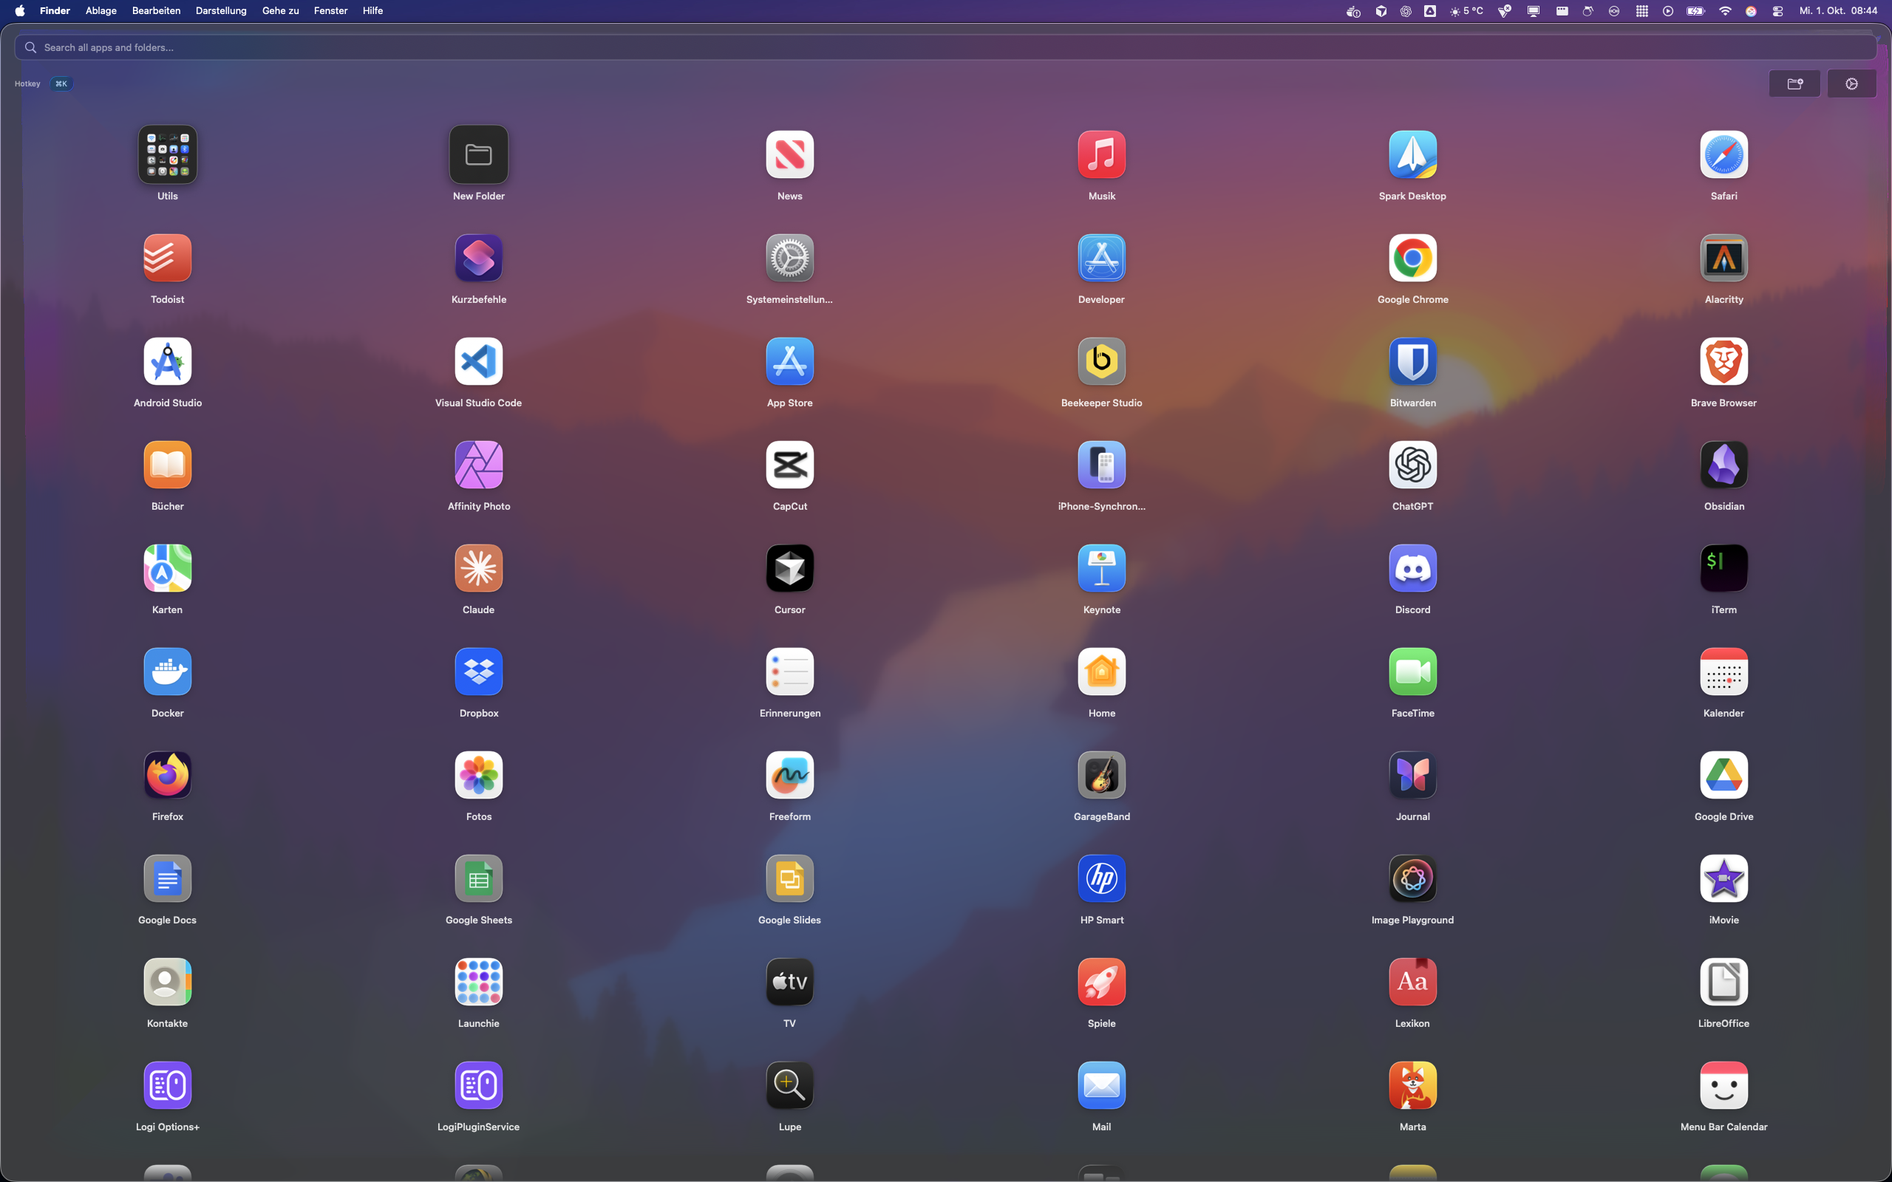This screenshot has width=1892, height=1182.
Task: Launch the Discord app
Action: (x=1412, y=568)
